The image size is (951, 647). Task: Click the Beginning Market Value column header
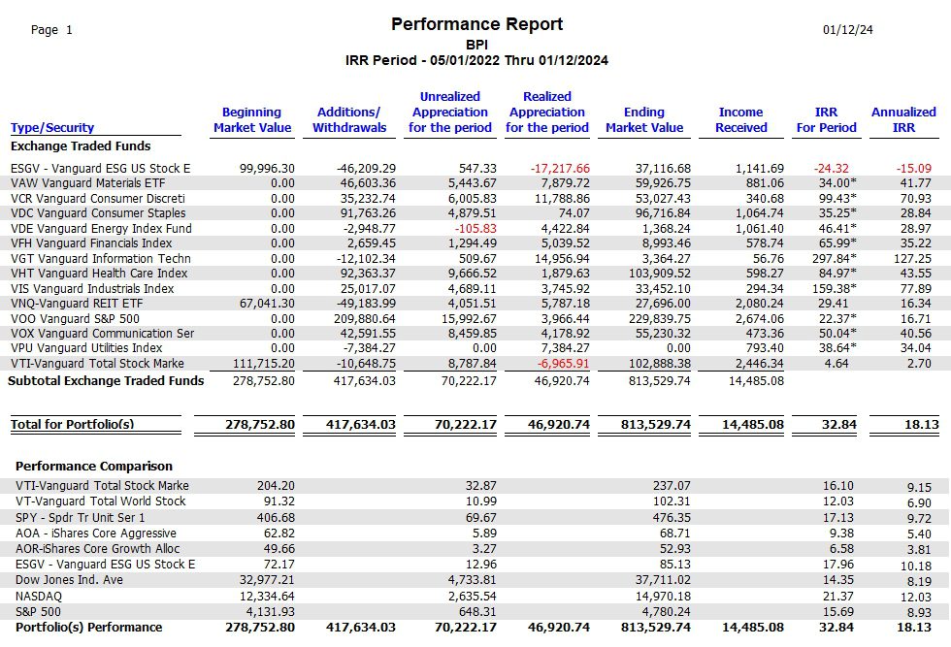[252, 119]
